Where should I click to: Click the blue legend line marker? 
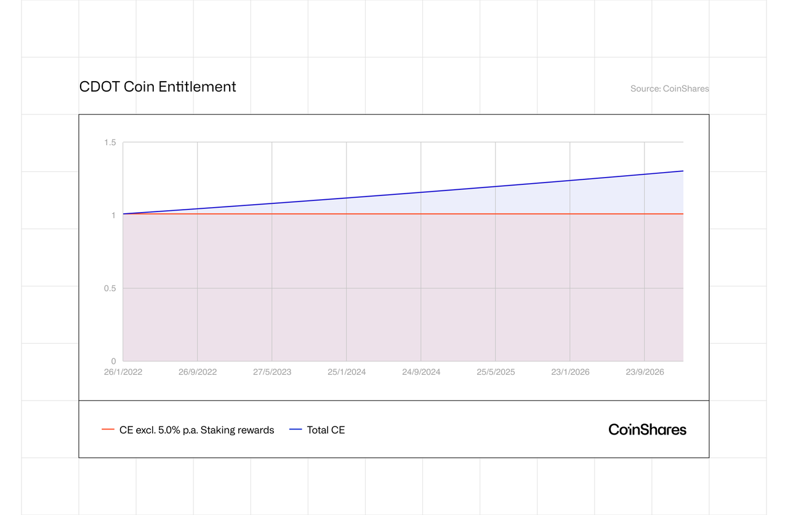295,430
